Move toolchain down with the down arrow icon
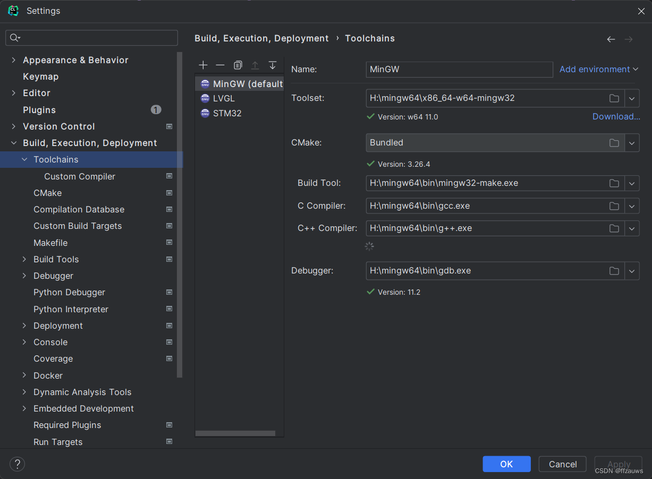The image size is (652, 479). point(273,65)
